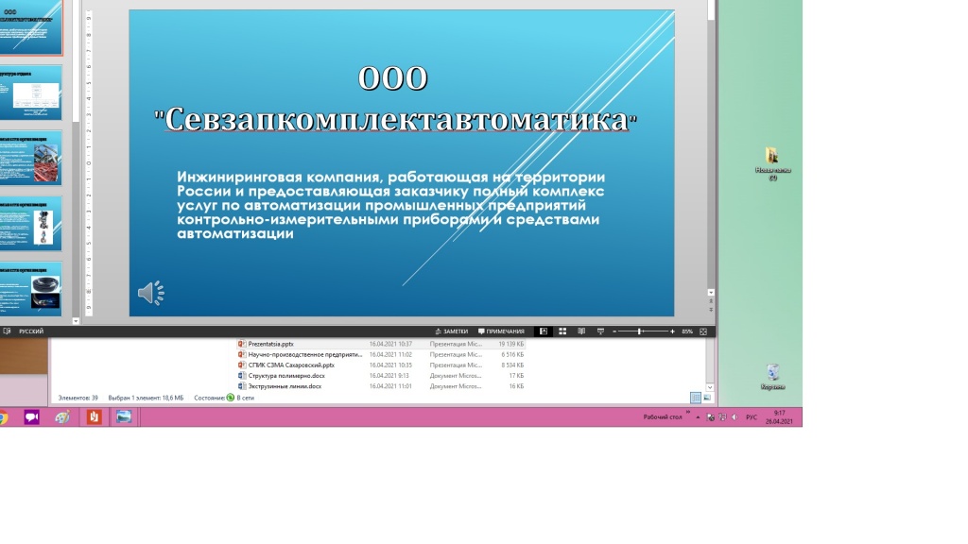968x544 pixels.
Task: Click slide area vertical scroll down arrow
Action: point(711,293)
